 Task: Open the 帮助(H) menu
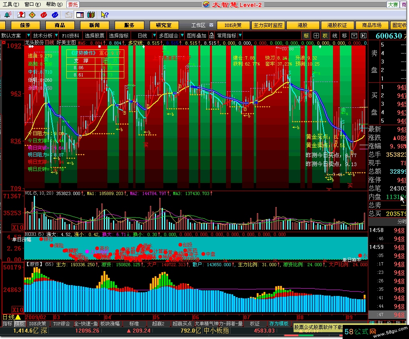(54, 4)
